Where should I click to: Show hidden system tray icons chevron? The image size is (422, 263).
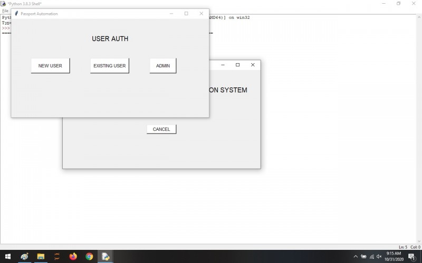pos(356,257)
